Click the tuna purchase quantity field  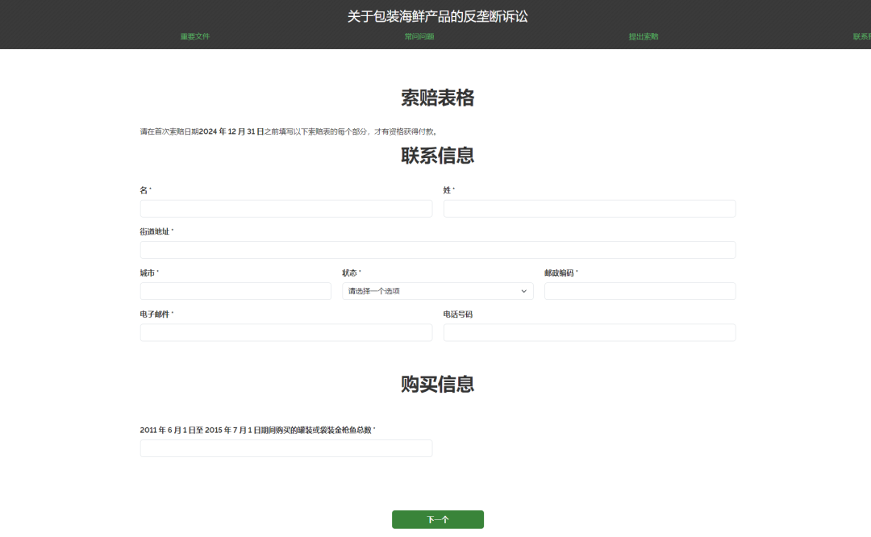[285, 447]
